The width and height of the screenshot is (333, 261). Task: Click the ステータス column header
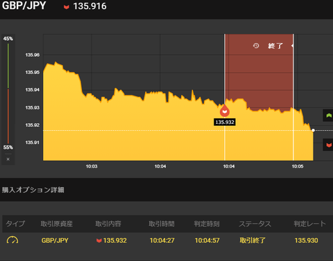[255, 224]
